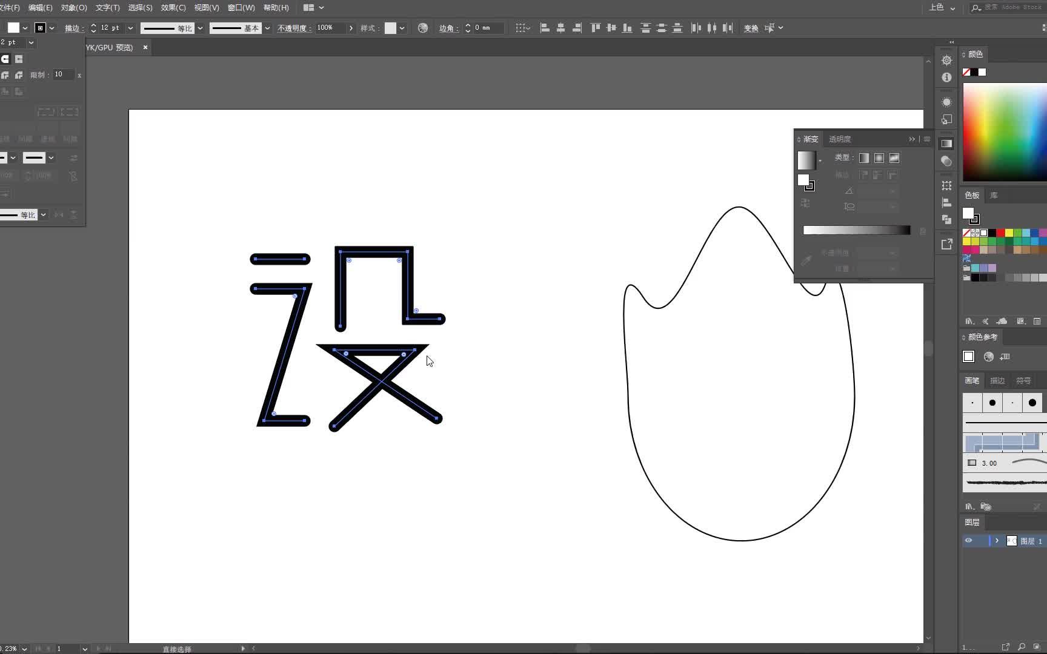Click the vertical distribute top icon

[x=646, y=28]
